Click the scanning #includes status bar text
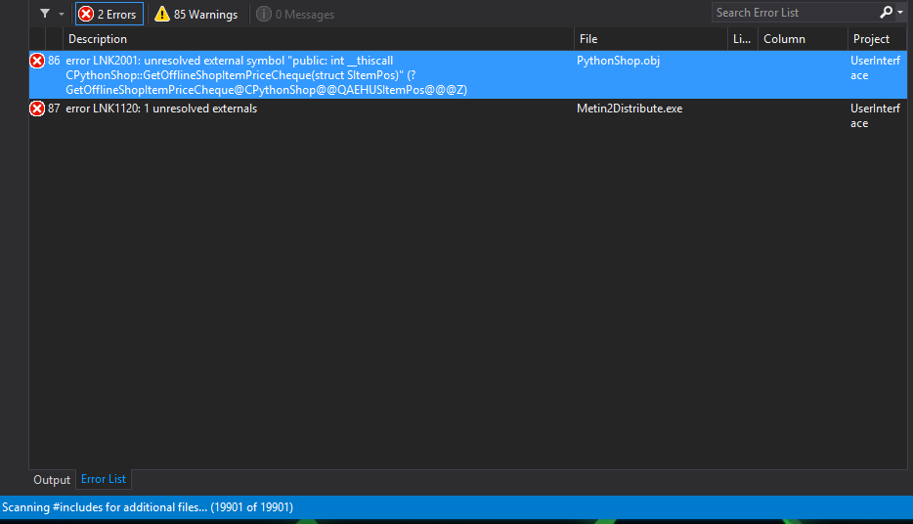913x524 pixels. (x=148, y=507)
